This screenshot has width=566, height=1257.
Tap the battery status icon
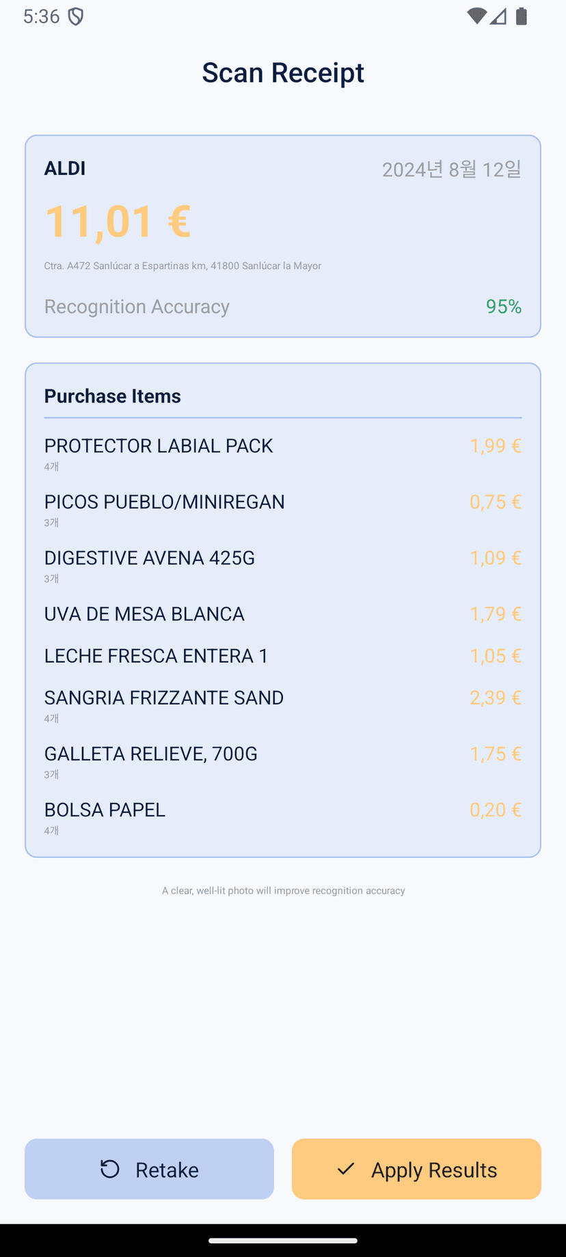tap(522, 16)
